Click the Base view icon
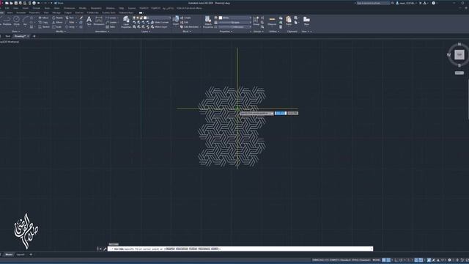Viewport: 469px width, 264px height. point(306,21)
